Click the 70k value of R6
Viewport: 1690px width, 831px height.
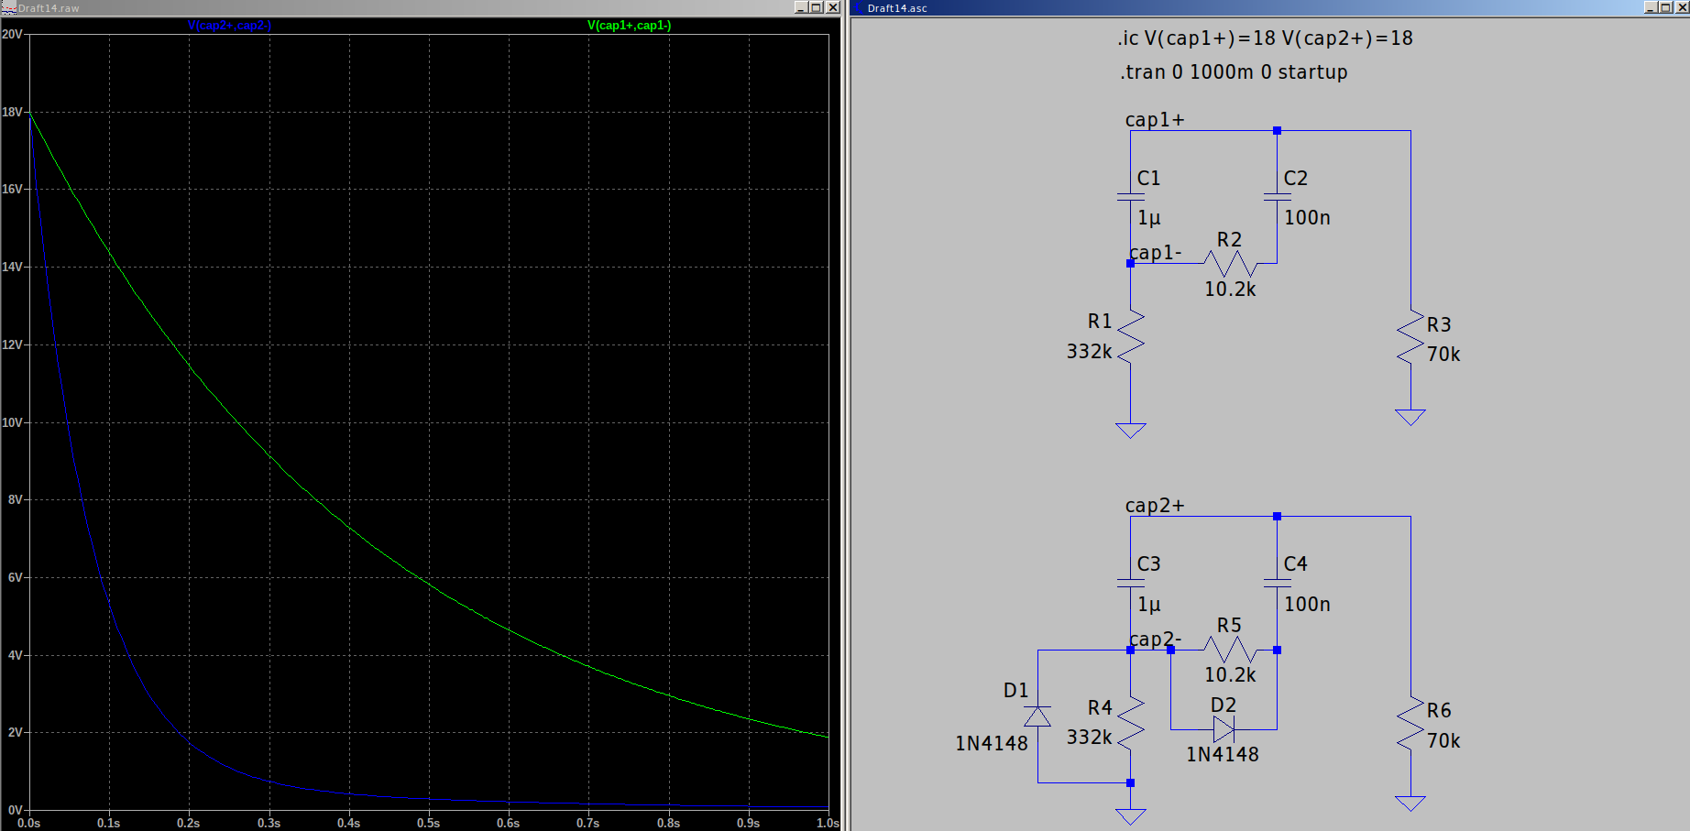[1443, 741]
